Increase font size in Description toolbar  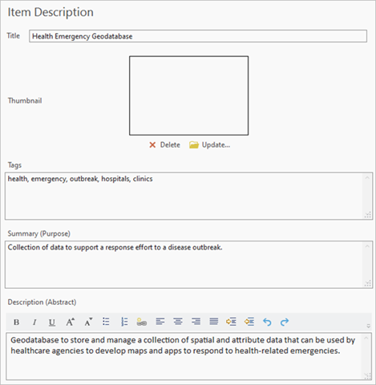click(x=70, y=322)
